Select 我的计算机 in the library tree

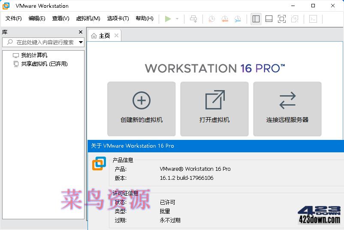pos(30,55)
